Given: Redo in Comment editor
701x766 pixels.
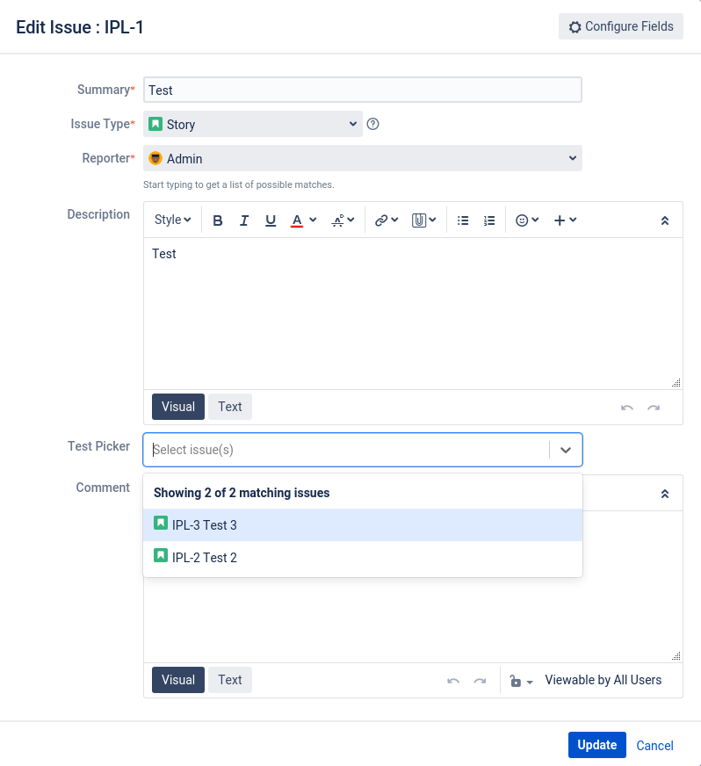Looking at the screenshot, I should pyautogui.click(x=480, y=681).
